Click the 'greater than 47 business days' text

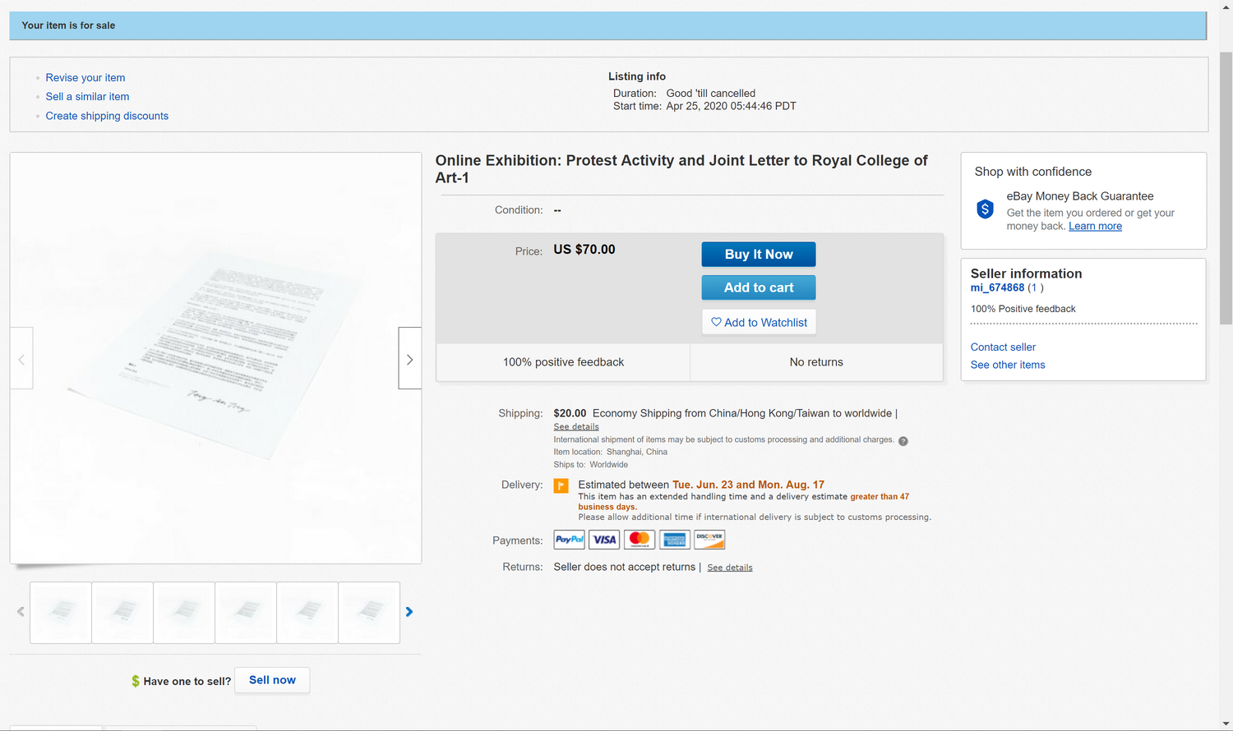coord(744,502)
